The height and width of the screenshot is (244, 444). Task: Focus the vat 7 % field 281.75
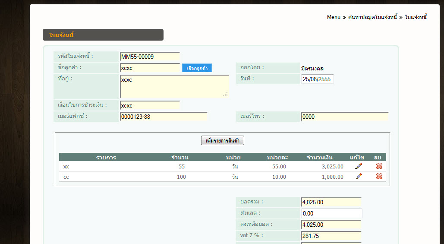[x=331, y=236]
